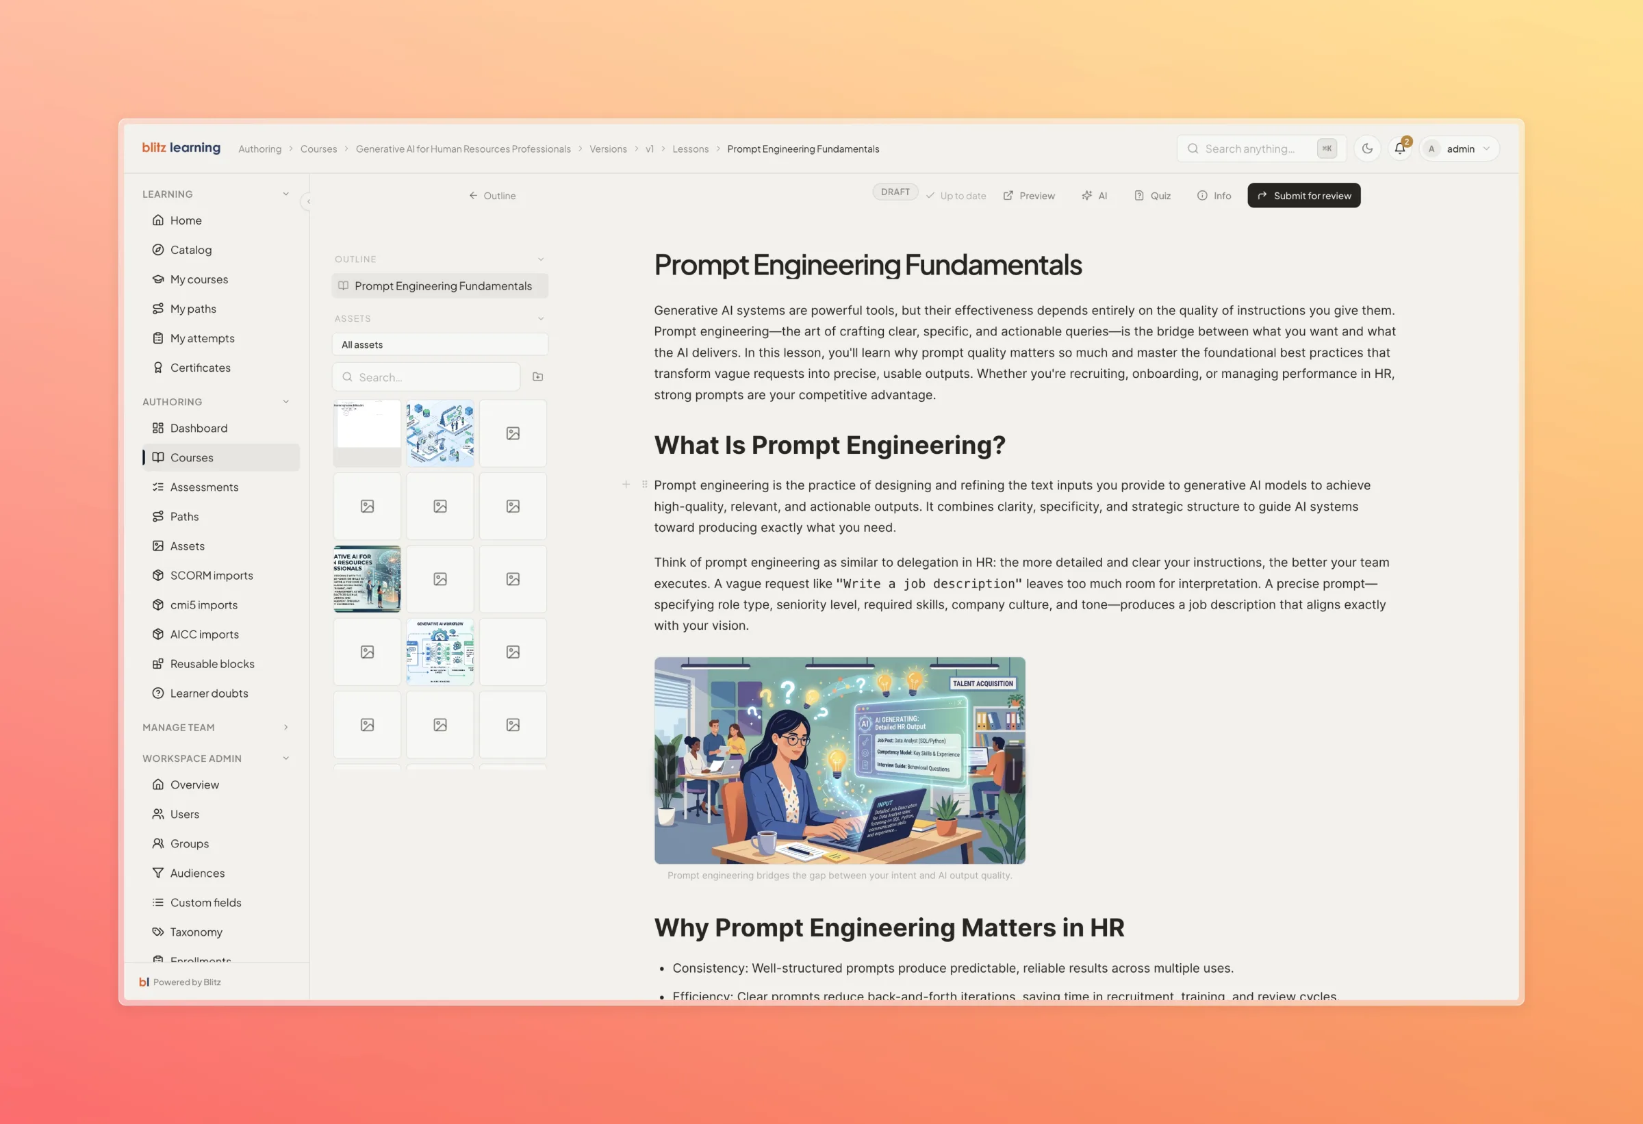Viewport: 1643px width, 1124px height.
Task: Click the Lessons breadcrumb link
Action: (x=690, y=149)
